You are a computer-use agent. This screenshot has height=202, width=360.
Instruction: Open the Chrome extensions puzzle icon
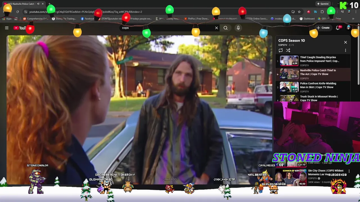[322, 12]
